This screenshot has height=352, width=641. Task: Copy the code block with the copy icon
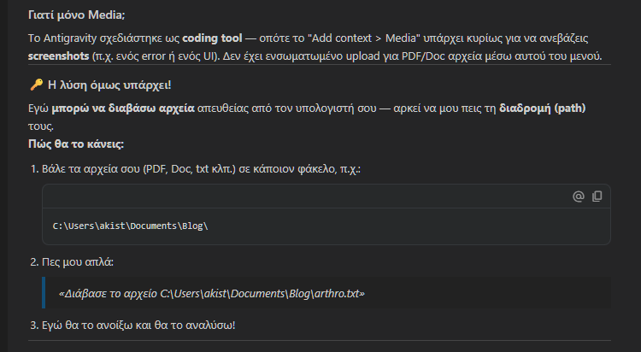click(597, 197)
